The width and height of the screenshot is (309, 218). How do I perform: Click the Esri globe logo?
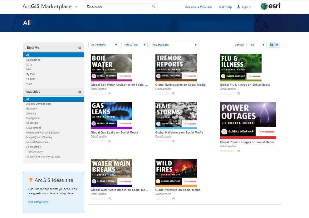(264, 6)
